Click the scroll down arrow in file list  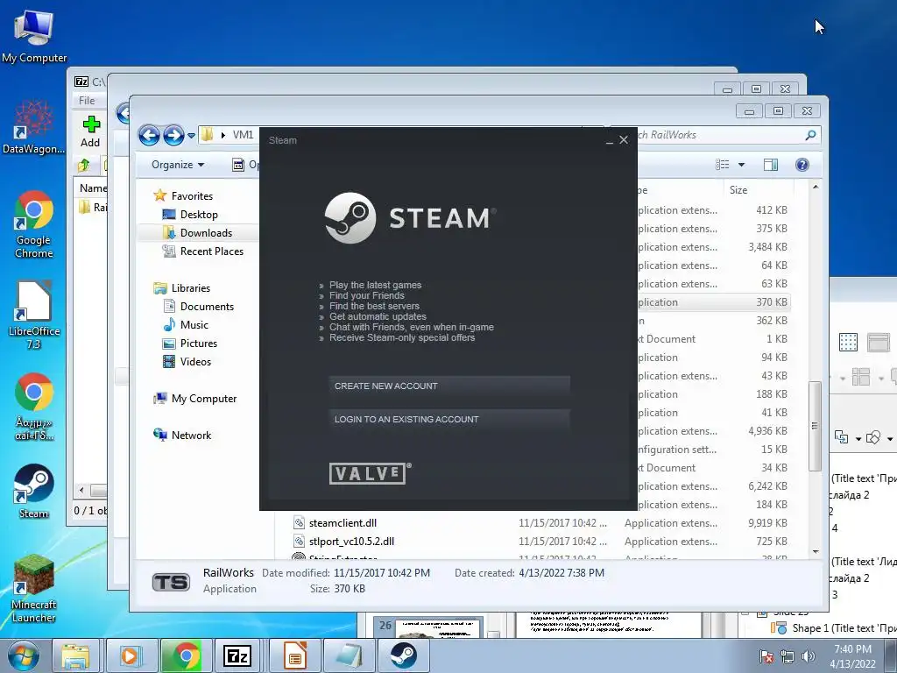pyautogui.click(x=816, y=552)
